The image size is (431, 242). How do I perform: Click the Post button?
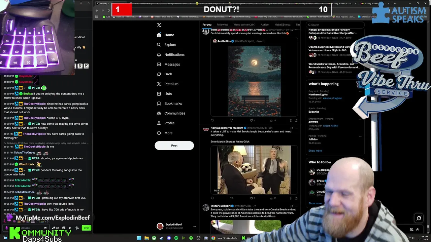coord(174,146)
